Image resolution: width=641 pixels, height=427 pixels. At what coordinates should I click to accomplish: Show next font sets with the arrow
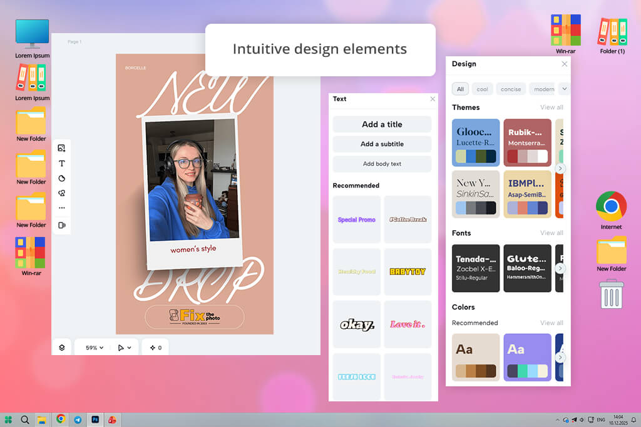coord(560,268)
